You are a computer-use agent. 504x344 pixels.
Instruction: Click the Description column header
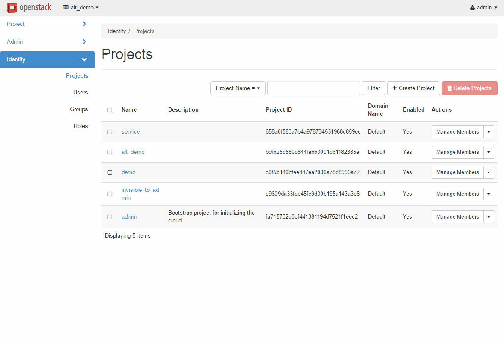coord(183,109)
